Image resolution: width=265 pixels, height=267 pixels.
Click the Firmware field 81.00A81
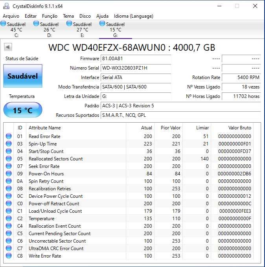click(136, 59)
